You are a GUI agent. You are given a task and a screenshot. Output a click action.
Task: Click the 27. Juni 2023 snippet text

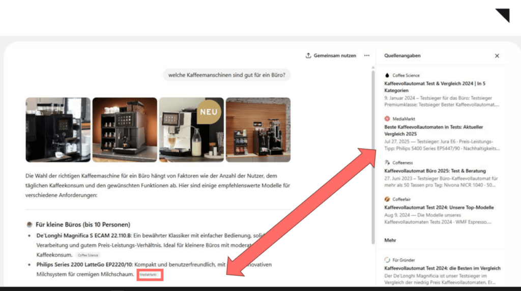(x=441, y=182)
